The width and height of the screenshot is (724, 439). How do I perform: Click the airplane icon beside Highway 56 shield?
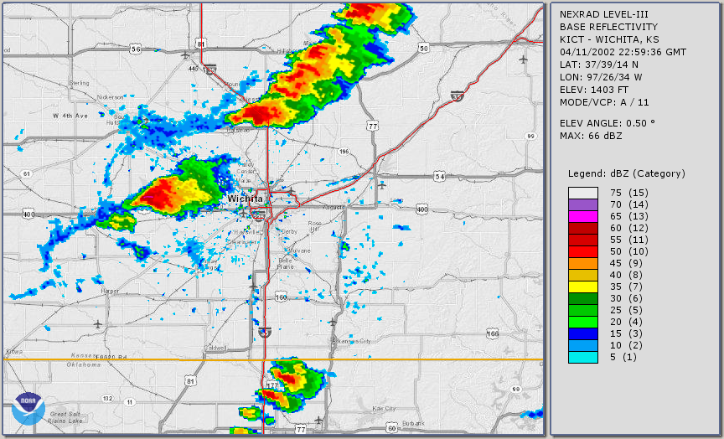186,55
